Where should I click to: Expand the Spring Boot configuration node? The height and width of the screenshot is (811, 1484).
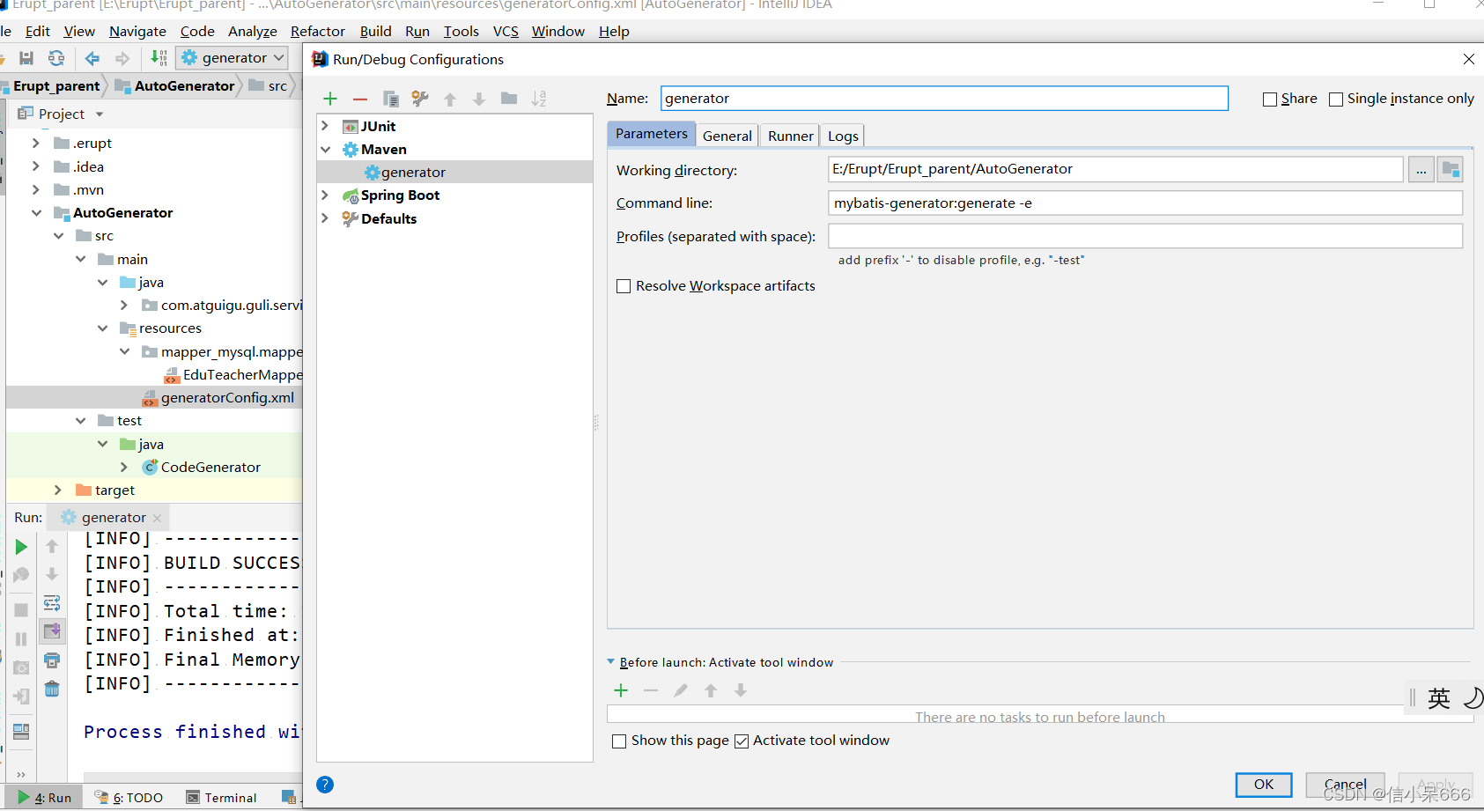point(325,195)
